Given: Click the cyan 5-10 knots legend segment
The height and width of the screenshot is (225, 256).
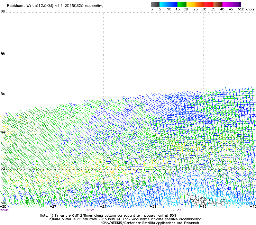Looking at the screenshot, I should pos(164,4).
